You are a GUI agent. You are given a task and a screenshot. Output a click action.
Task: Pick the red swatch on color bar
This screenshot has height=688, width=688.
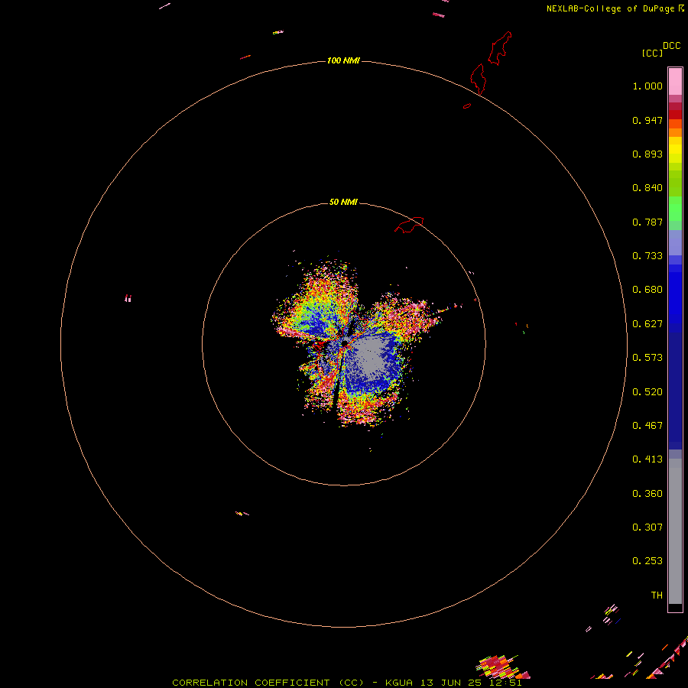tap(675, 115)
